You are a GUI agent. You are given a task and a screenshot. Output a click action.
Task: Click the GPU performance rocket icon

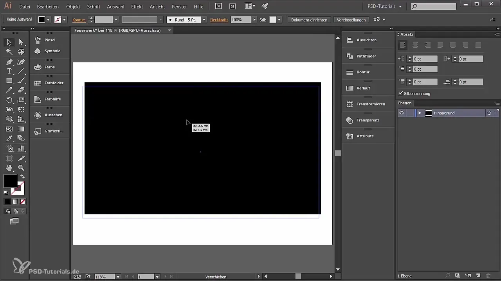265,6
